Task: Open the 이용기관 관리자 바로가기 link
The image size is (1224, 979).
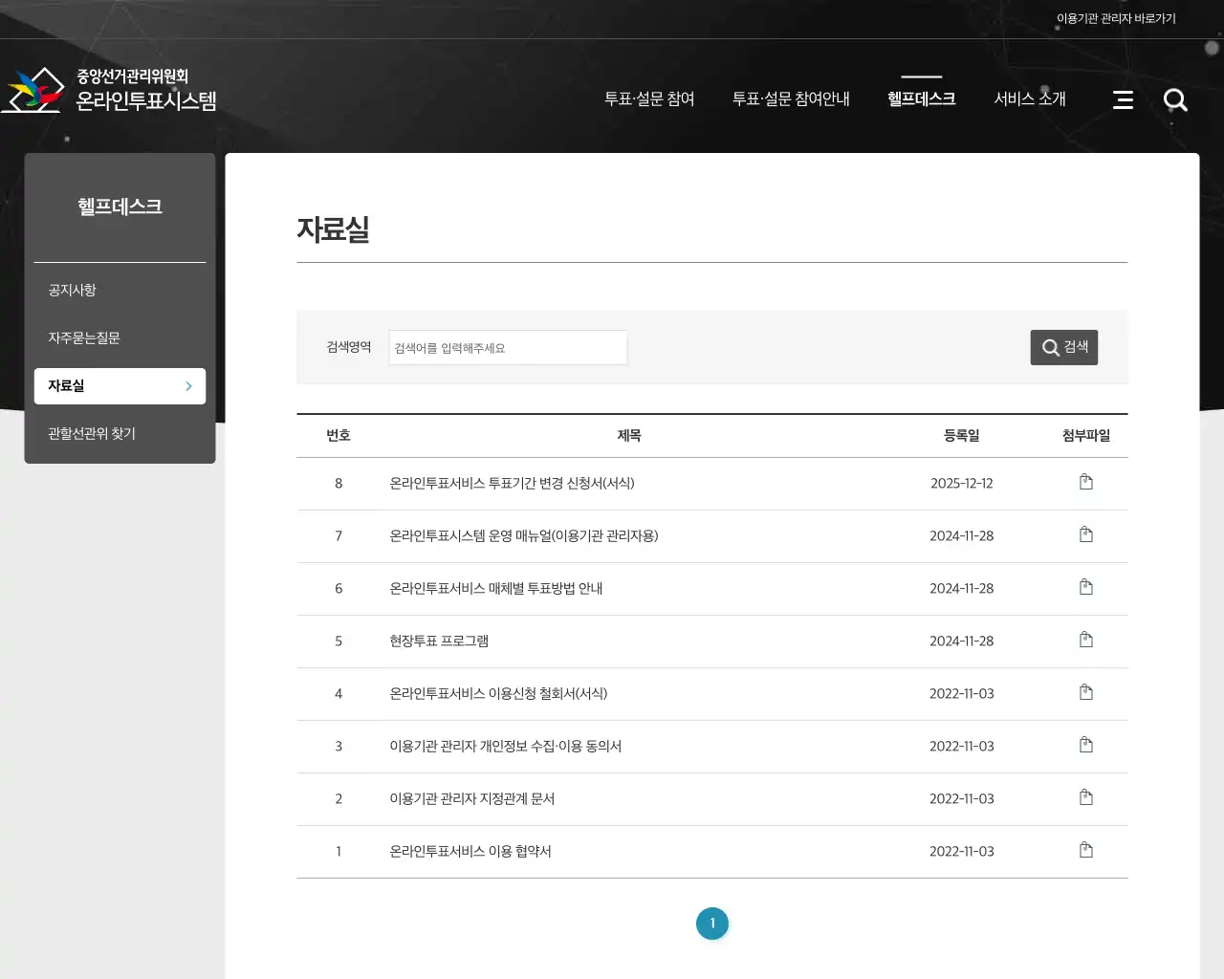Action: 1115,17
